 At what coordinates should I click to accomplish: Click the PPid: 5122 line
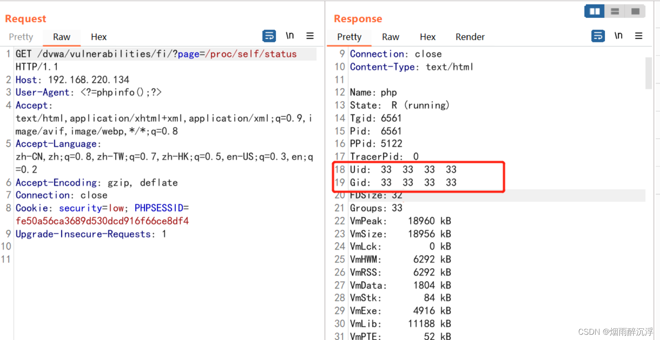(376, 144)
